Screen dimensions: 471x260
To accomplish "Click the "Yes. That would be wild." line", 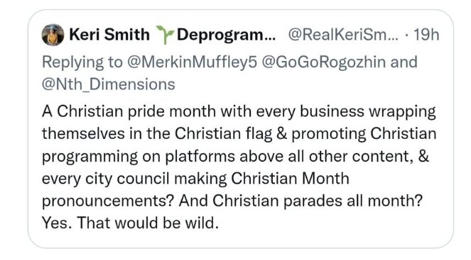I will point(131,223).
